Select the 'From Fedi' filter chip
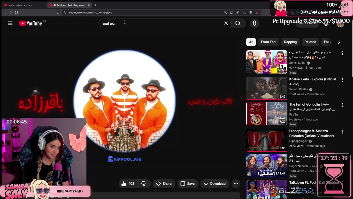The width and height of the screenshot is (353, 199). point(269,42)
